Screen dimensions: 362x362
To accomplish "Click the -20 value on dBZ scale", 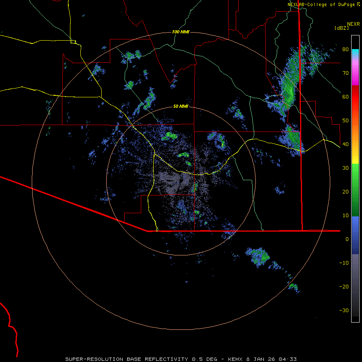I will pos(344,287).
